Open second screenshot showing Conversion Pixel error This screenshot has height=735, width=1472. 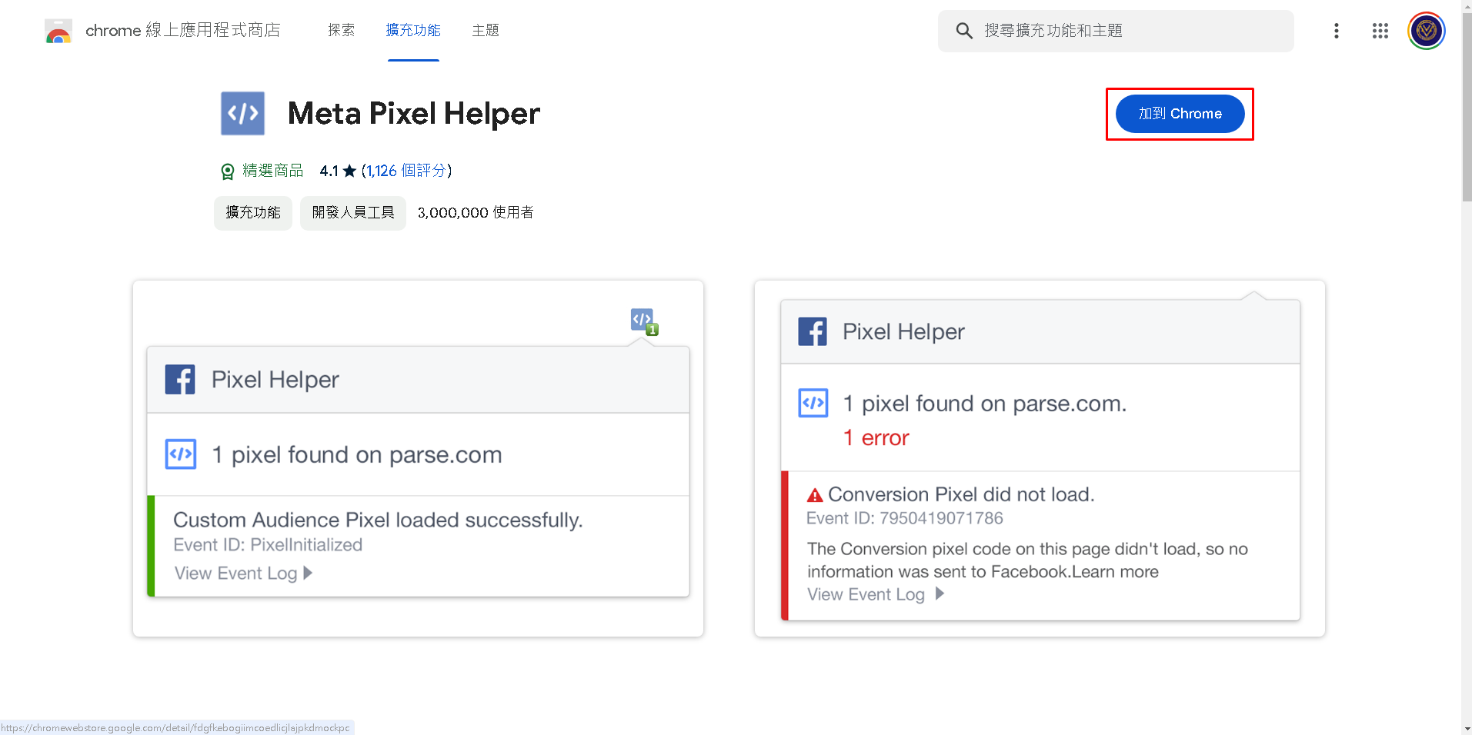coord(1040,458)
